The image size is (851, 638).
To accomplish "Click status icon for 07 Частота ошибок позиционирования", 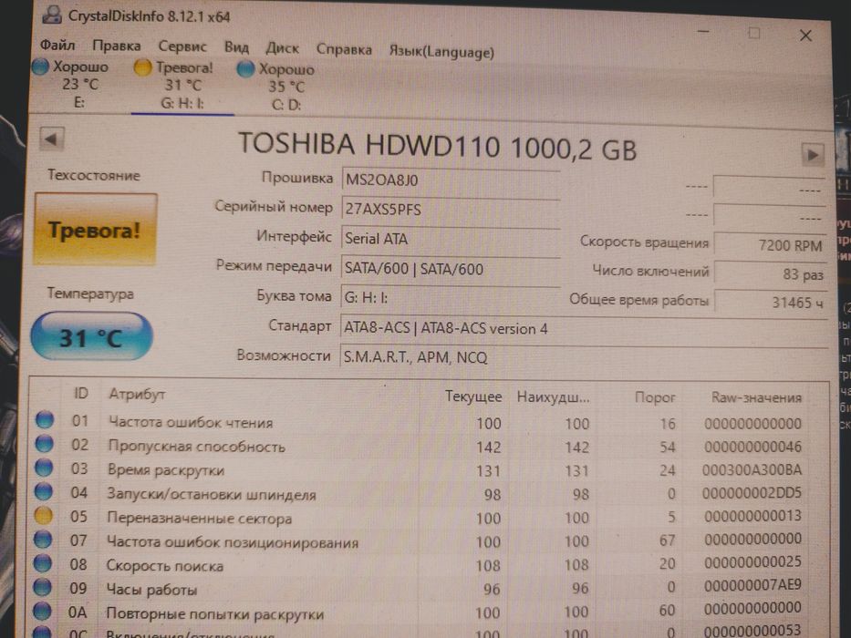I will (x=43, y=539).
